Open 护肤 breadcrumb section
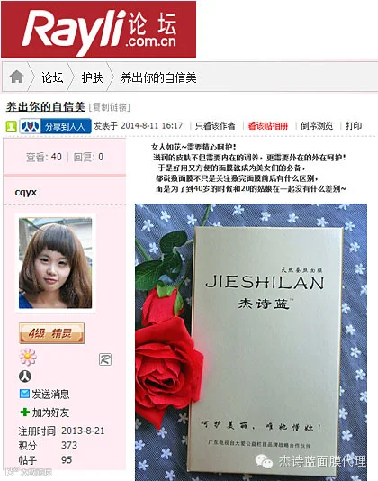The image size is (378, 481). pyautogui.click(x=92, y=77)
